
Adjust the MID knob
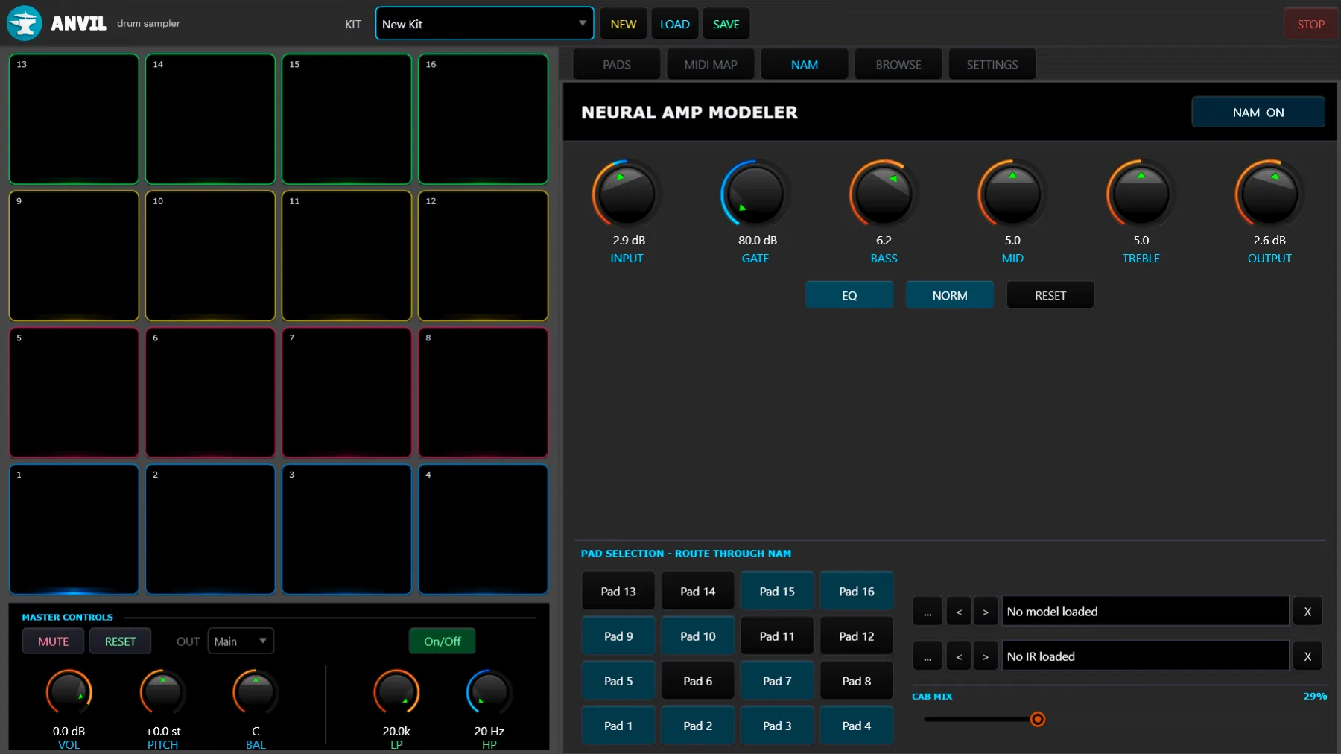pyautogui.click(x=1012, y=194)
